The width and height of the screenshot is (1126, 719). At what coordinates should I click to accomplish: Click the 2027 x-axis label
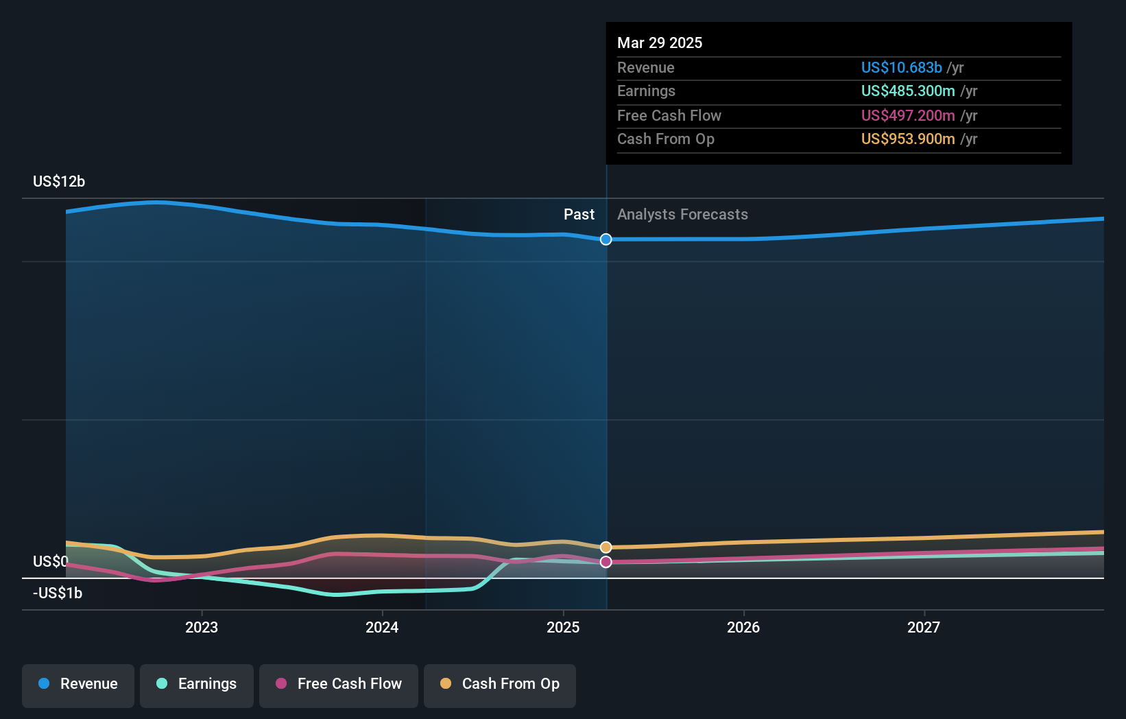click(924, 628)
